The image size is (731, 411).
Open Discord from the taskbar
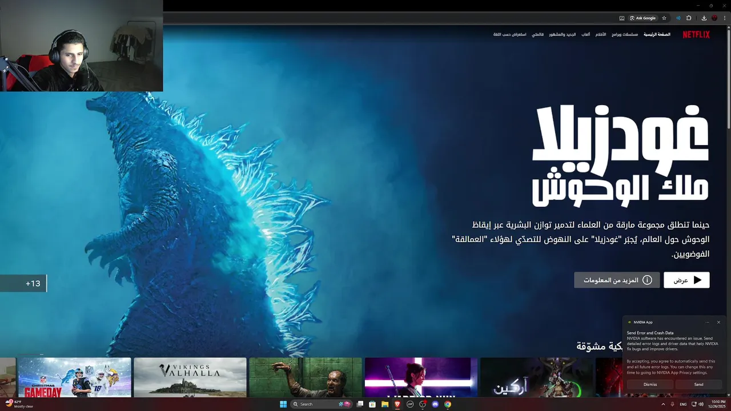tap(435, 404)
